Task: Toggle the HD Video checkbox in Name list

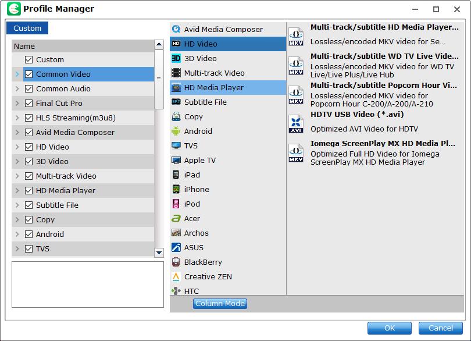Action: [x=29, y=147]
